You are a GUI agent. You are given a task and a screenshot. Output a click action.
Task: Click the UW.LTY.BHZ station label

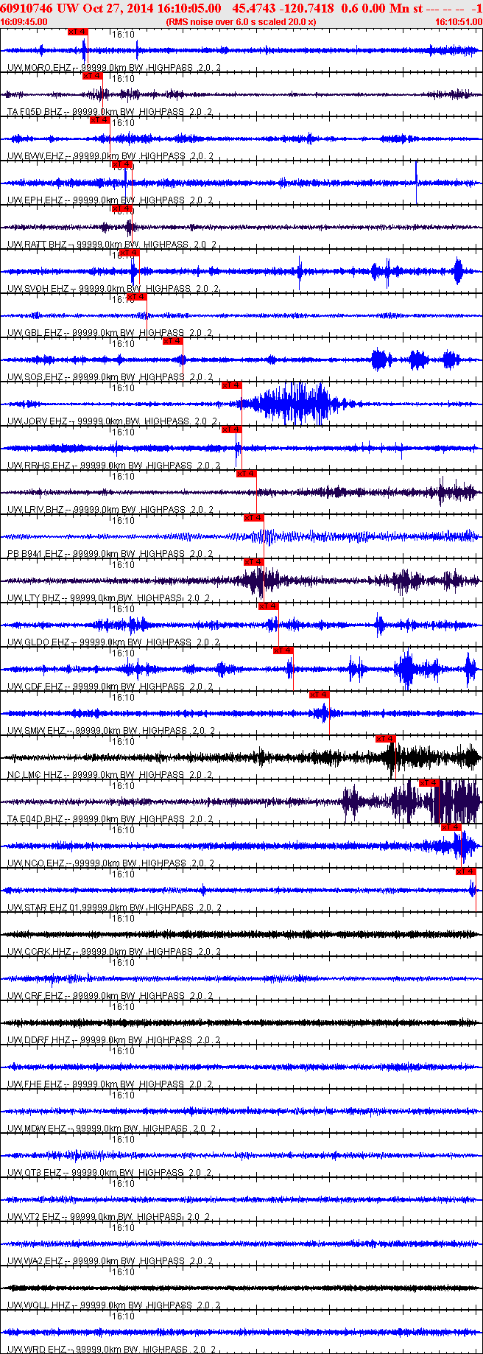(109, 598)
